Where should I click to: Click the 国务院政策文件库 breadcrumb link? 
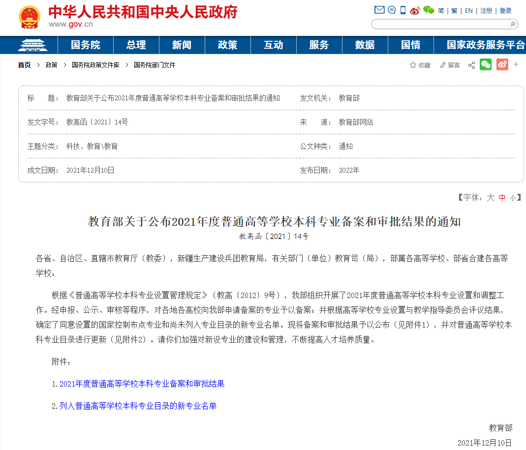pos(95,65)
